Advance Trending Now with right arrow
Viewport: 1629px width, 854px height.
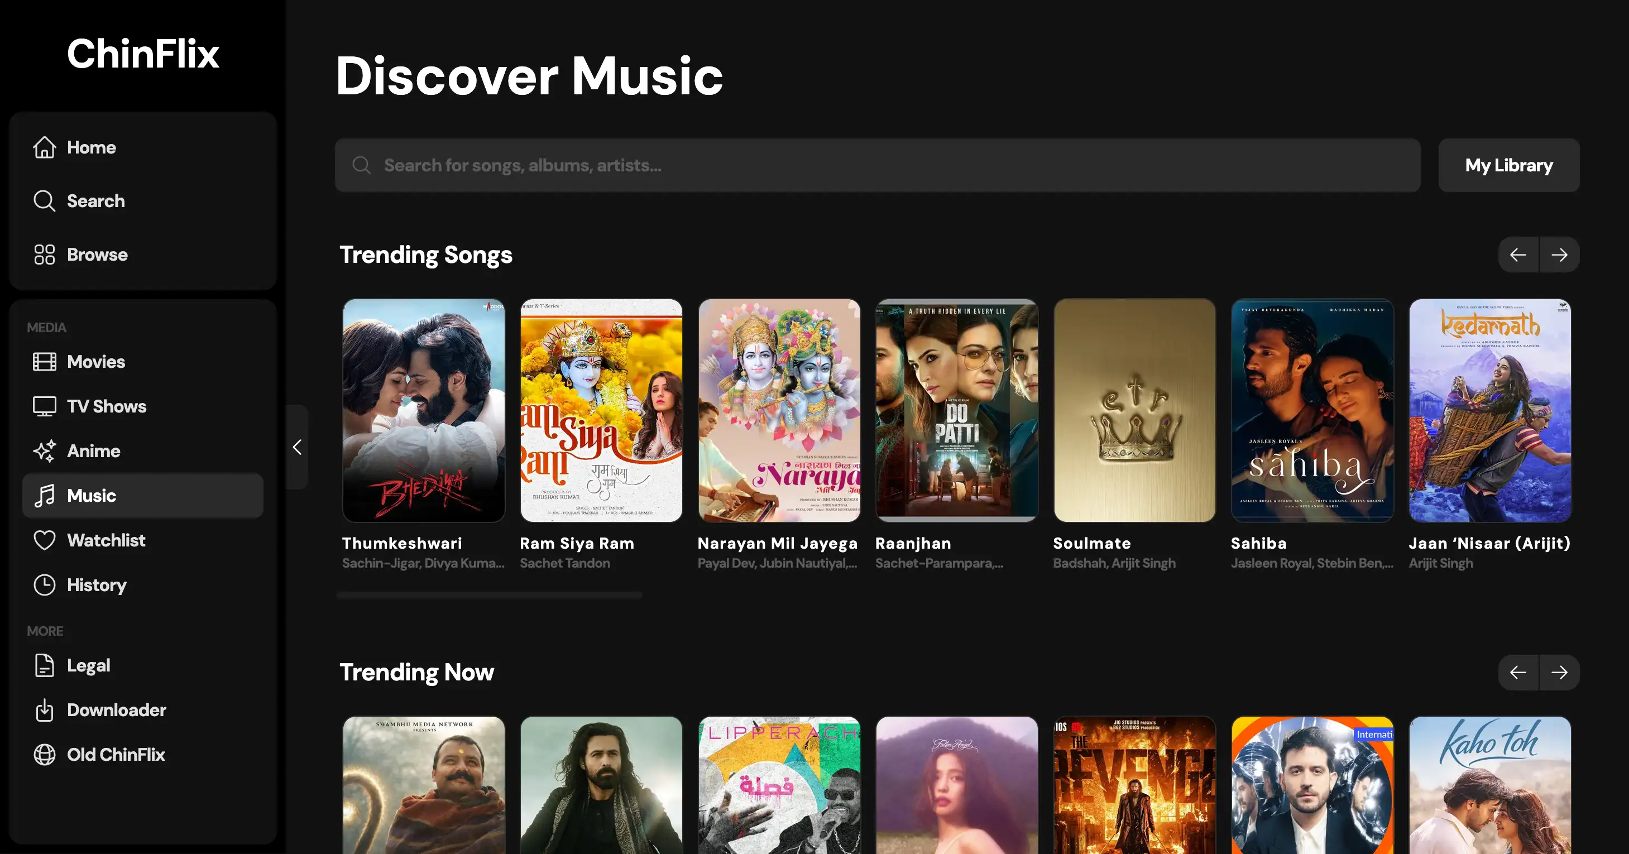tap(1559, 673)
